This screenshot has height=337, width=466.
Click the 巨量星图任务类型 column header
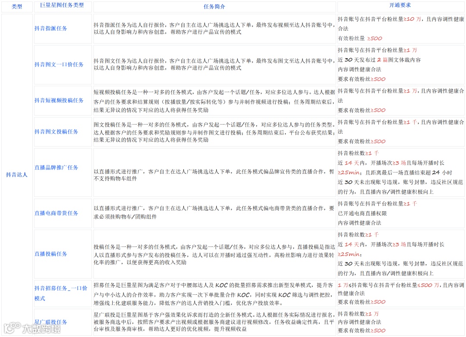tap(62, 5)
